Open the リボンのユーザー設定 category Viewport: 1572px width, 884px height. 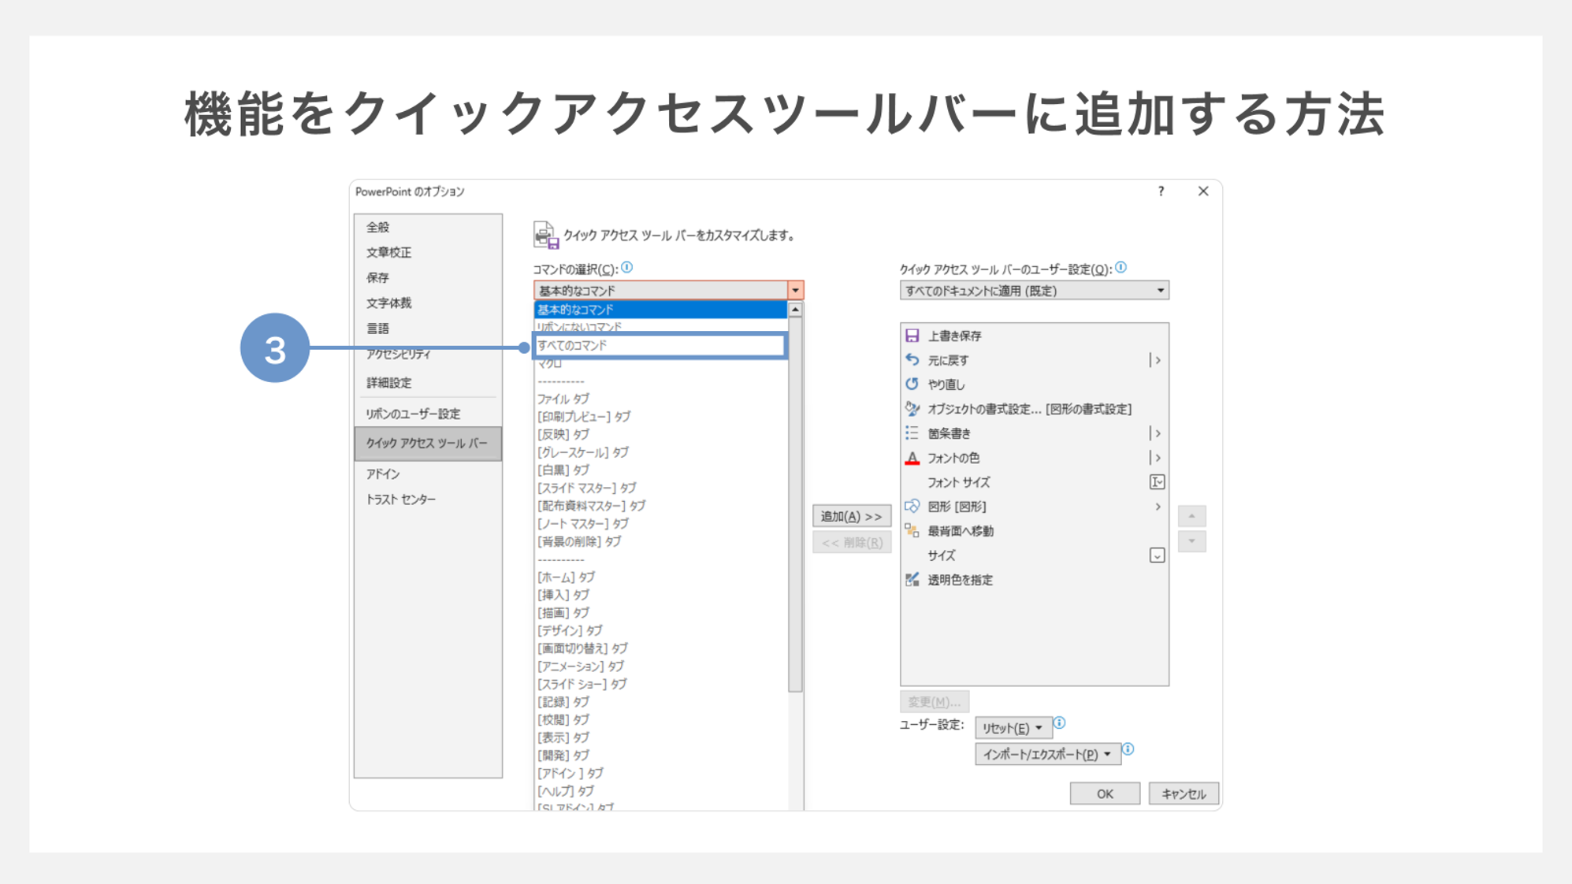click(428, 414)
